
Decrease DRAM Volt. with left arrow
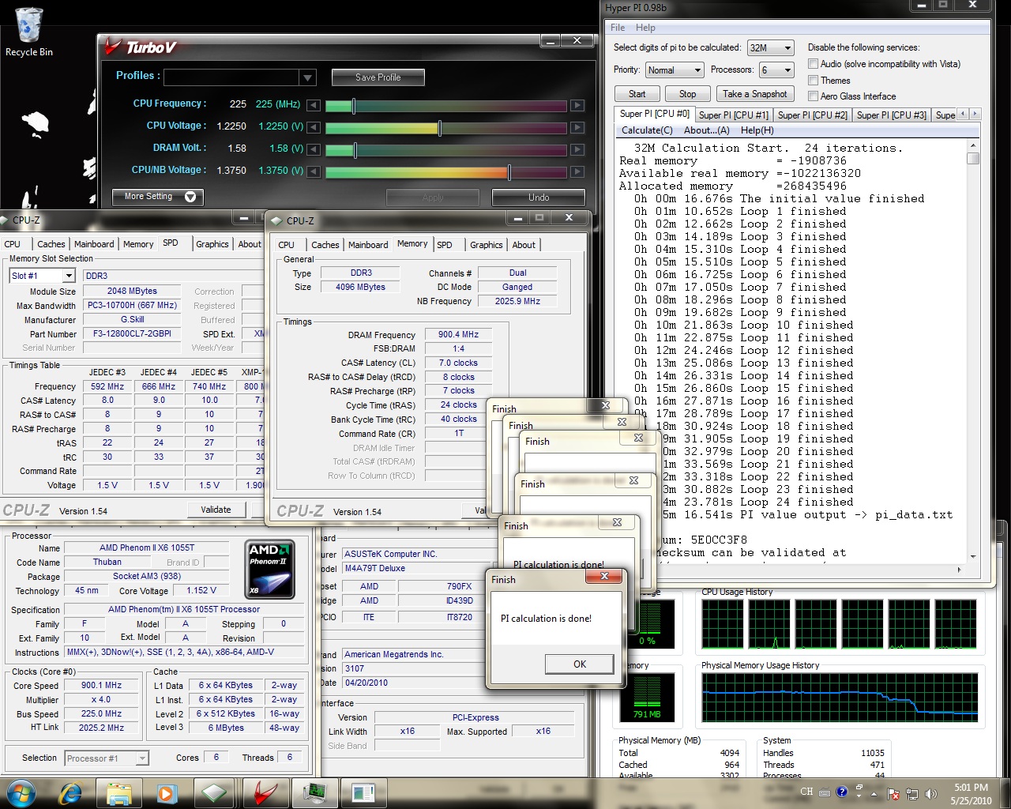point(314,149)
